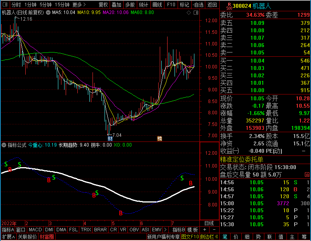311x241 pixels.
Task: Click the 7.04 low price label
Action: (x=117, y=135)
